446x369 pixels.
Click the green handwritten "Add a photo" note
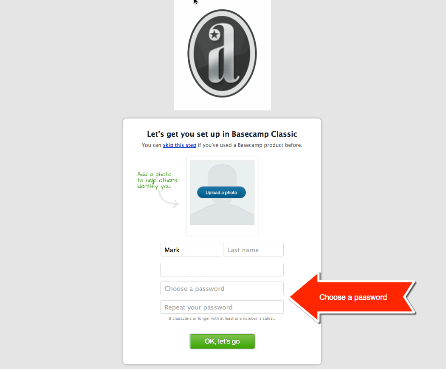pyautogui.click(x=157, y=180)
